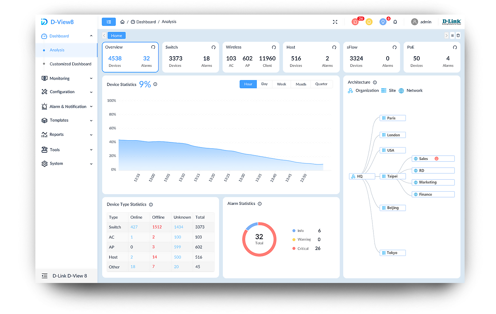Open the blue info icon with 6 badge
Image resolution: width=496 pixels, height=314 pixels.
(x=383, y=22)
